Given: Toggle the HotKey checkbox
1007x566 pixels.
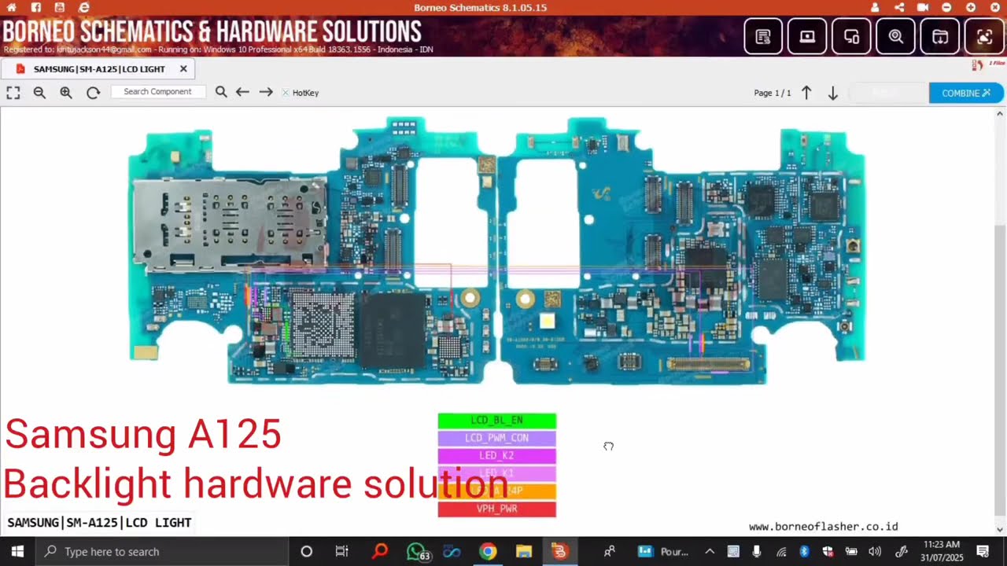Looking at the screenshot, I should (286, 93).
